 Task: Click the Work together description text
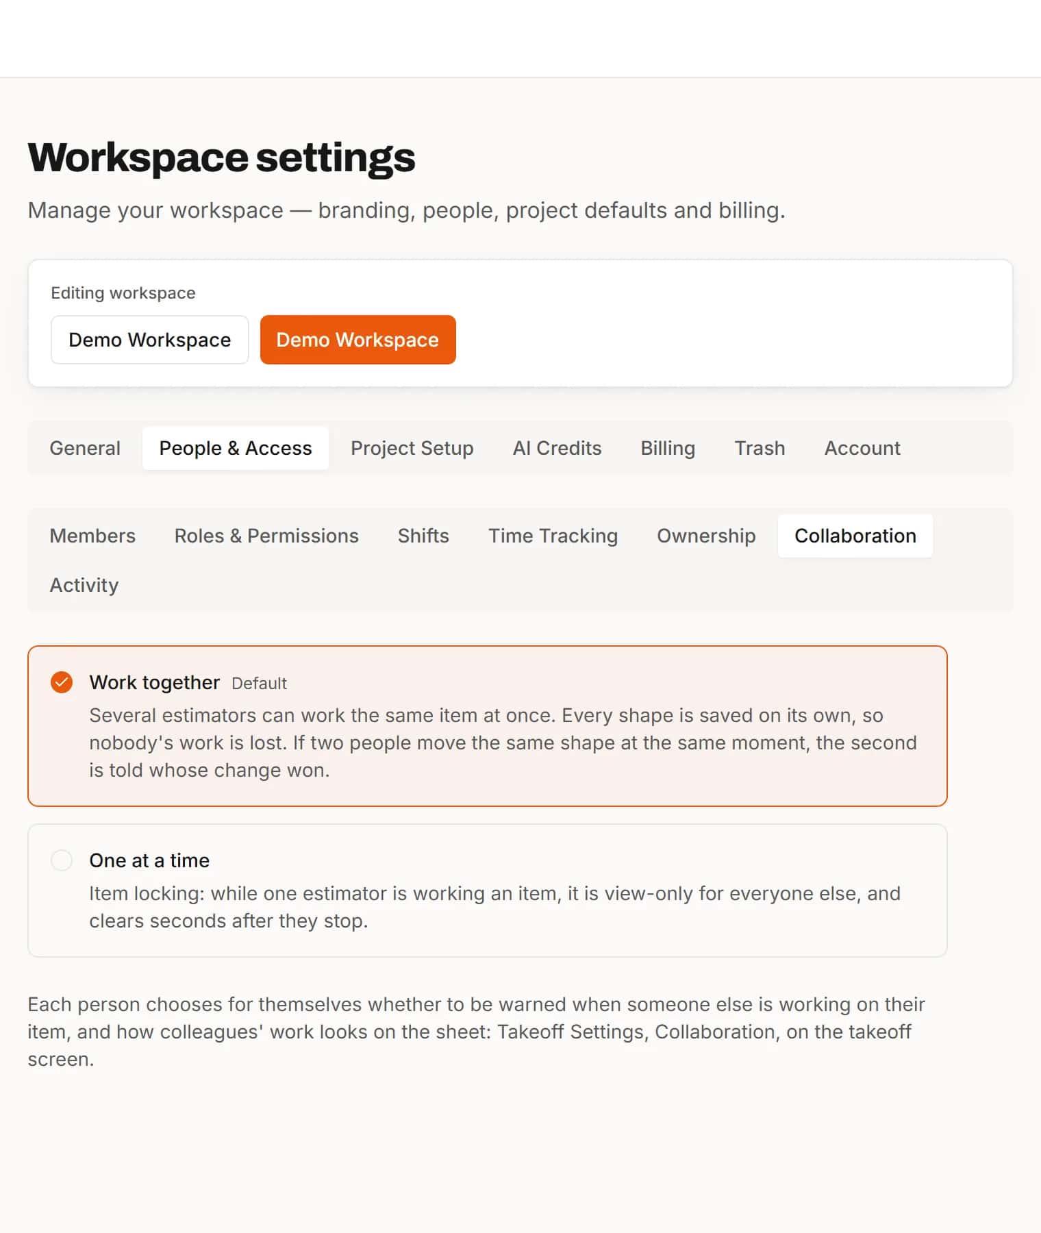(x=503, y=743)
